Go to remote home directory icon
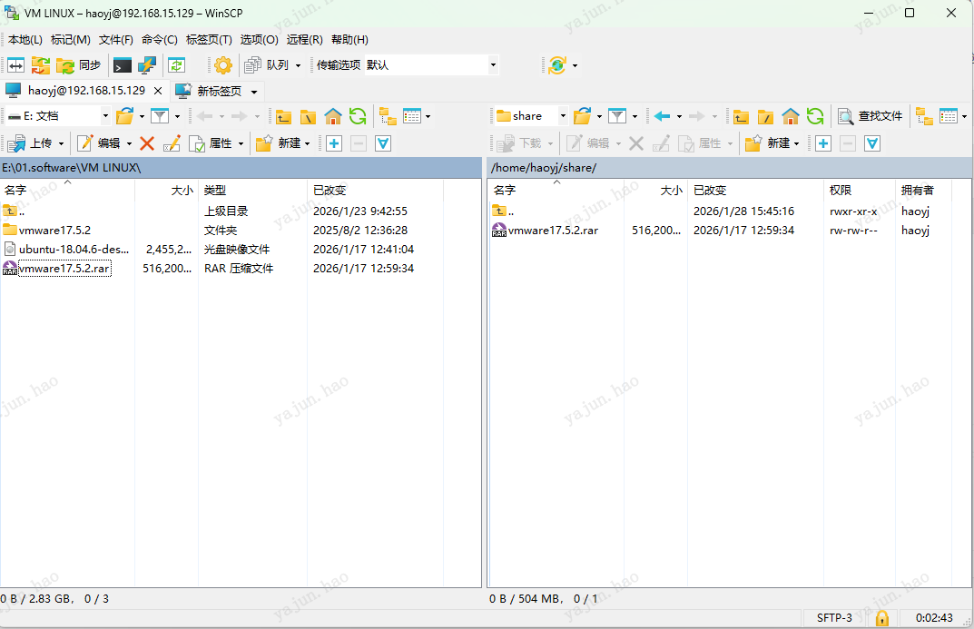The width and height of the screenshot is (974, 629). pyautogui.click(x=790, y=116)
